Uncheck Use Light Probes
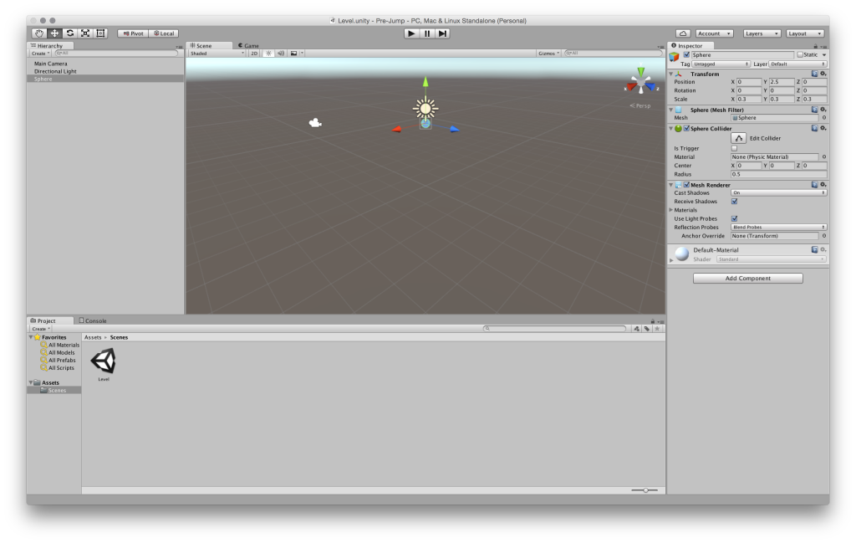The width and height of the screenshot is (856, 543). coord(735,218)
